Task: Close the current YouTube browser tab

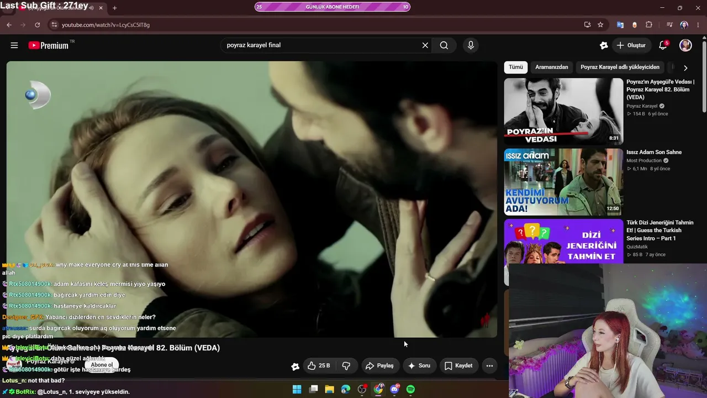Action: pos(101,8)
